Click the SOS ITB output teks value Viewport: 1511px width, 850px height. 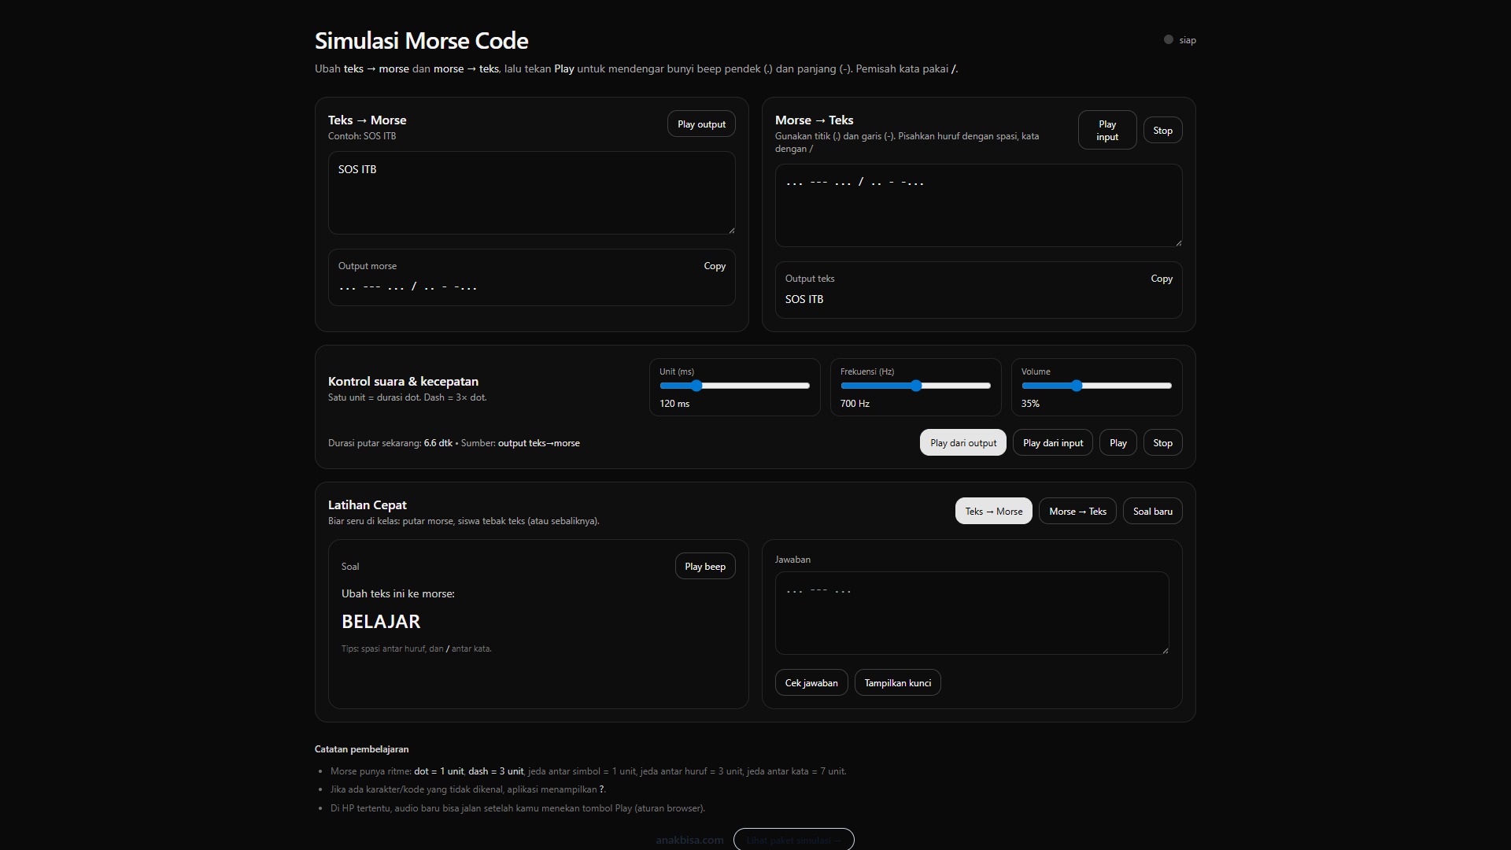(804, 299)
